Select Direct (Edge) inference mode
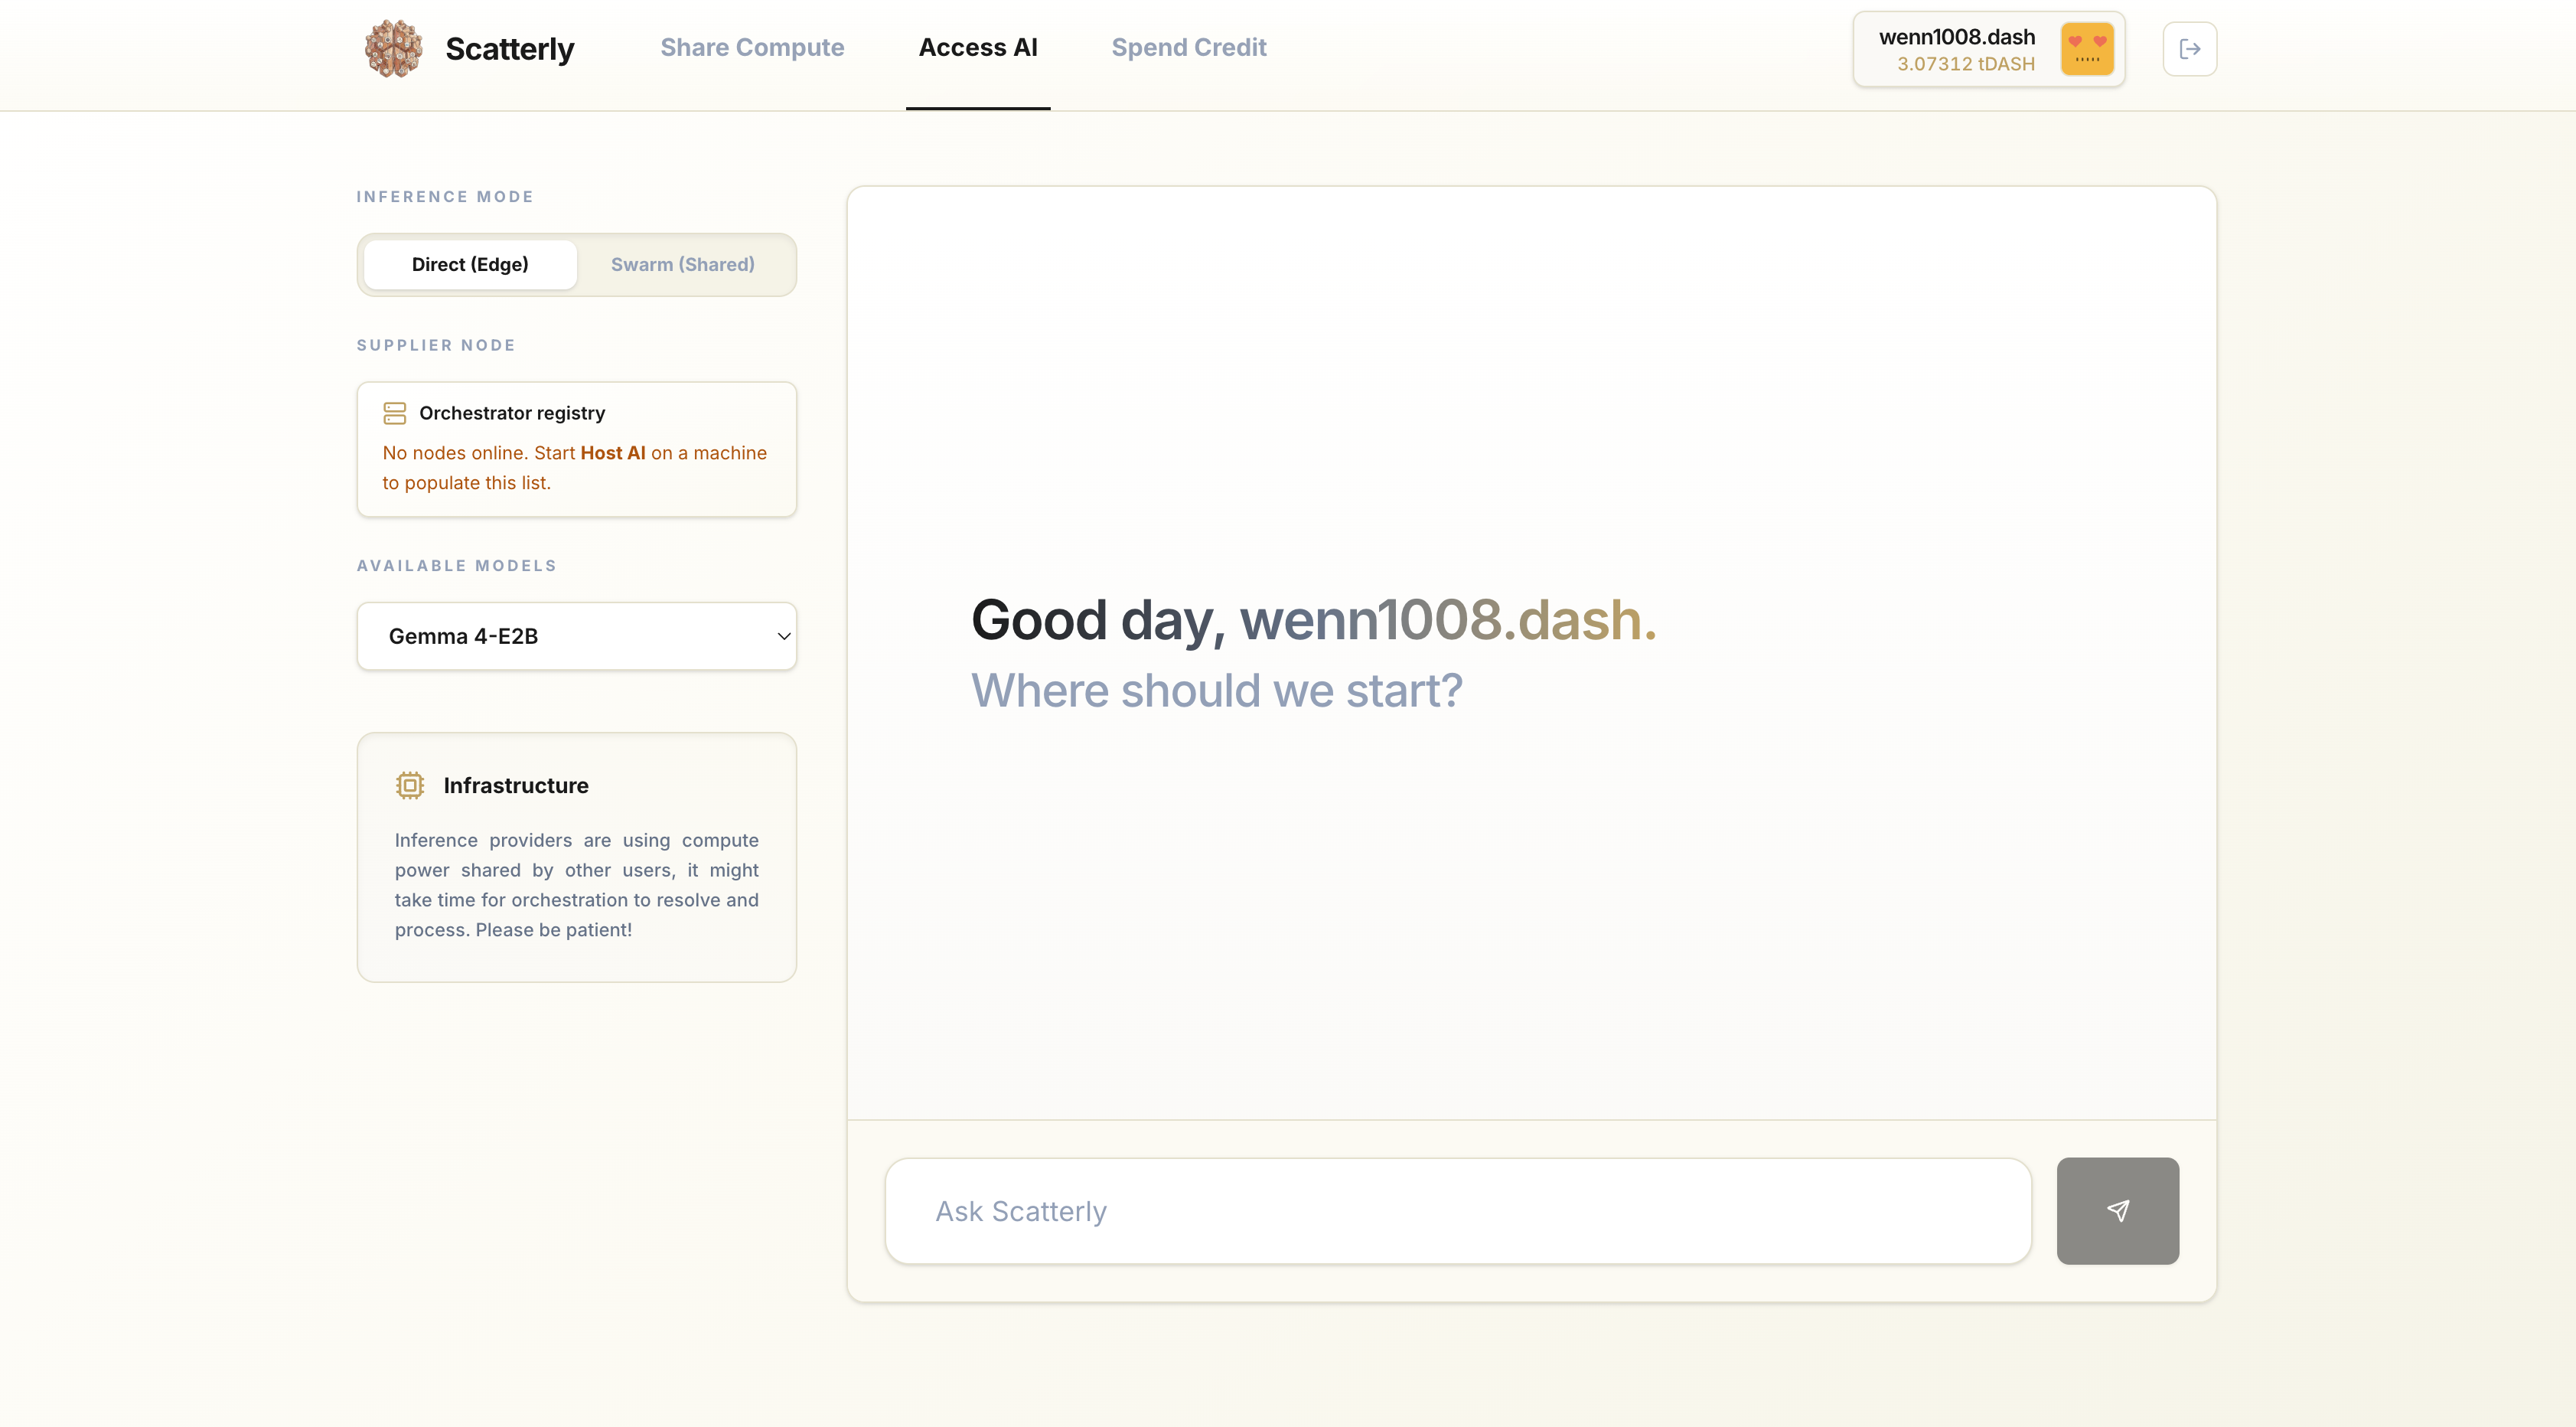This screenshot has width=2576, height=1427. tap(470, 265)
